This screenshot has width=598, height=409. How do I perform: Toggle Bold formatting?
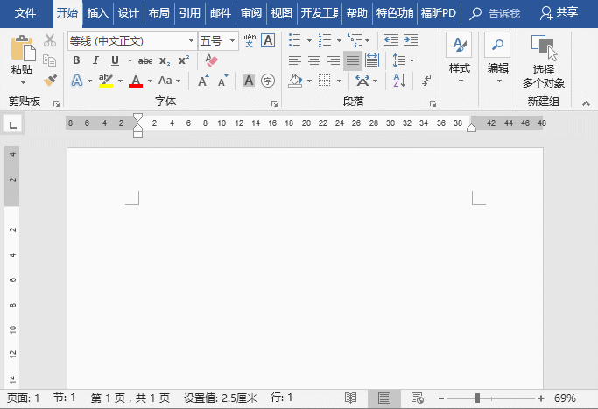[76, 60]
